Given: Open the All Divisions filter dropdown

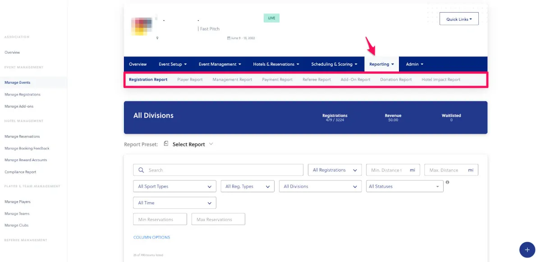Looking at the screenshot, I should [x=321, y=186].
